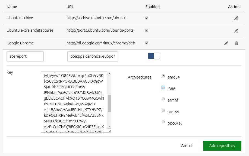Focus the sosreport name field
Viewport: 249px width, 156px height.
pyautogui.click(x=25, y=57)
